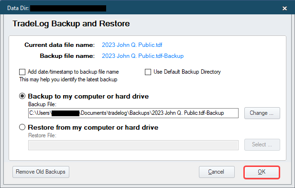The image size is (295, 188).
Task: Click the Backup File path field
Action: pos(133,113)
